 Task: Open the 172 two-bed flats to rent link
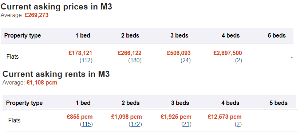pyautogui.click(x=135, y=125)
